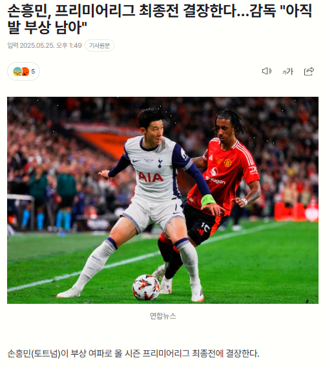The width and height of the screenshot is (325, 369).
Task: Open font size settings via 가가 icon
Action: click(288, 72)
